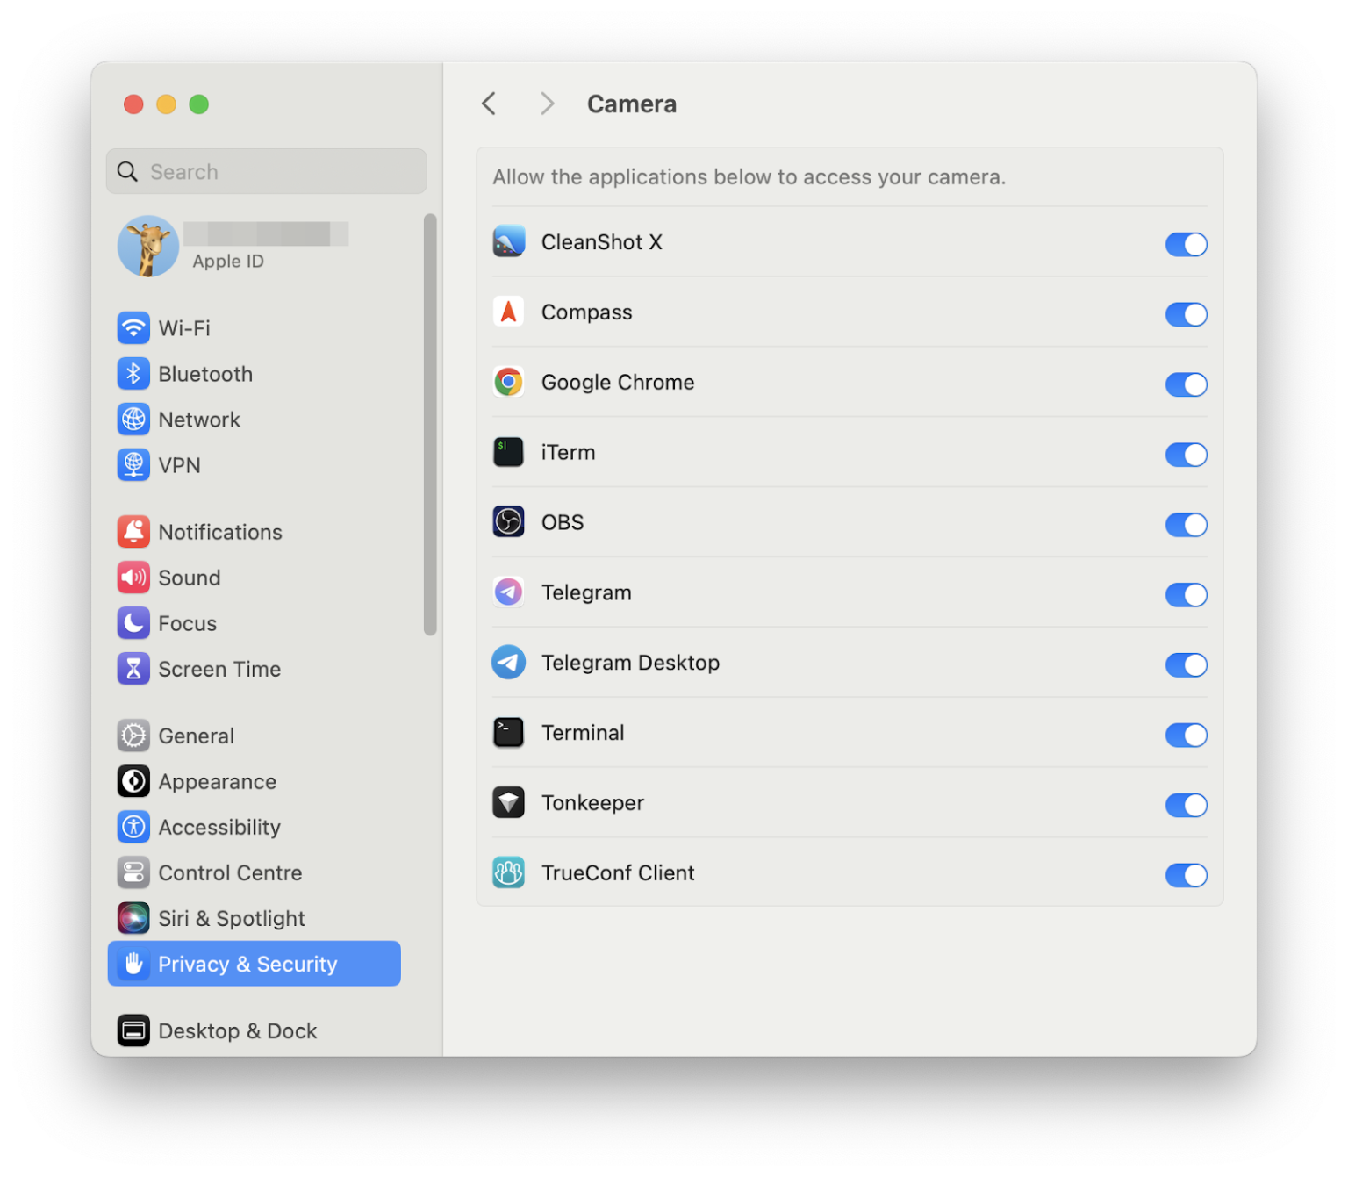Screen dimensions: 1348x1177
Task: Click the forward navigation chevron
Action: point(546,103)
